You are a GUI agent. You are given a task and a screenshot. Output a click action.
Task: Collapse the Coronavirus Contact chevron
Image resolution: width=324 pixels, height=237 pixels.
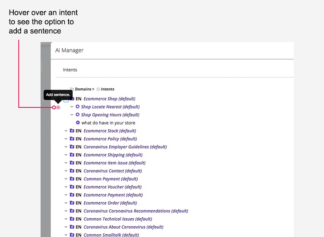[x=66, y=171]
